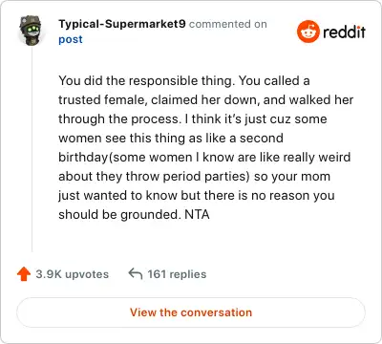This screenshot has height=344, width=382.
Task: Open the Typical-Supermarket9 username profile link
Action: [x=122, y=24]
